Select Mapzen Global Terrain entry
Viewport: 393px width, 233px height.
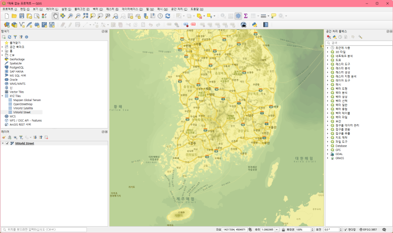pyautogui.click(x=27, y=100)
